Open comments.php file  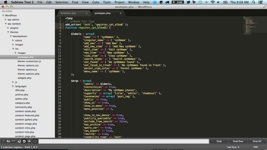tap(23, 107)
